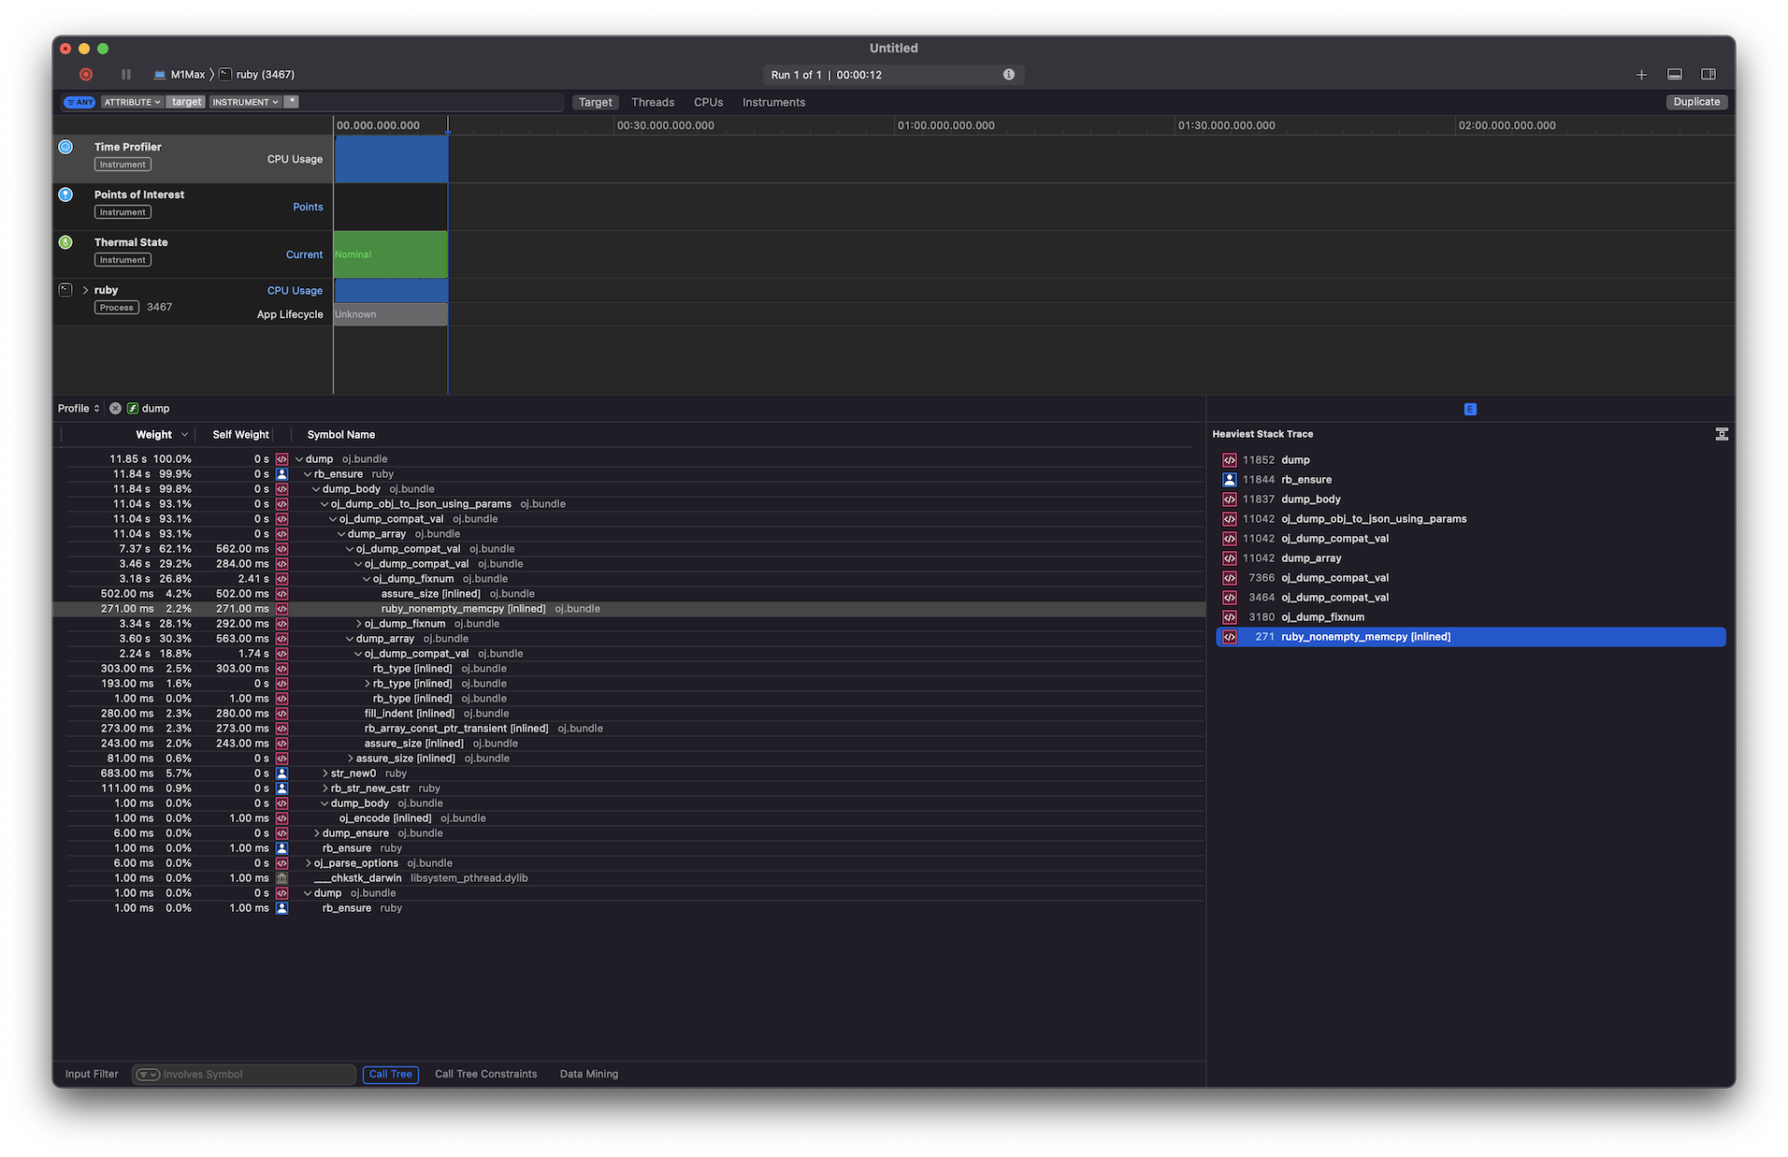This screenshot has width=1788, height=1157.
Task: Click the ruby (3467) target selector
Action: [x=257, y=75]
